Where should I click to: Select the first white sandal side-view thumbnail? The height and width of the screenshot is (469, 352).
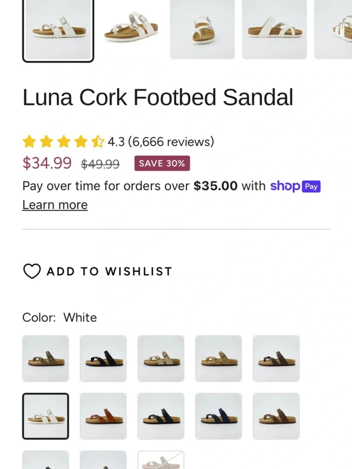pos(58,30)
